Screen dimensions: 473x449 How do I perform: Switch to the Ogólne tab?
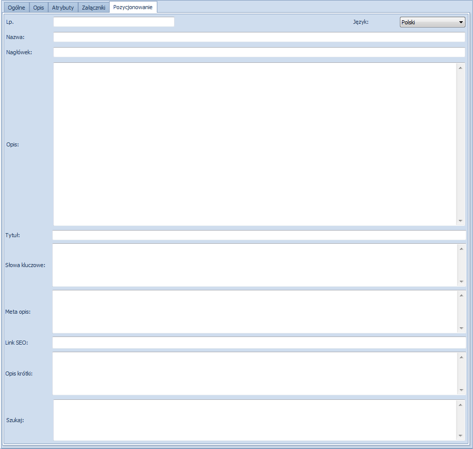[17, 8]
